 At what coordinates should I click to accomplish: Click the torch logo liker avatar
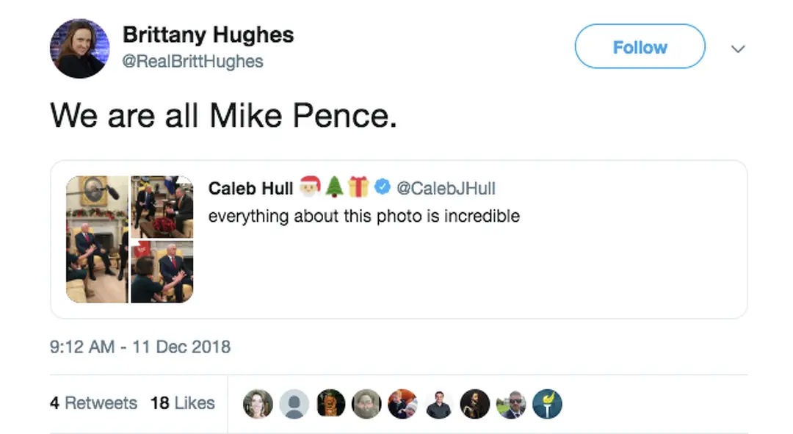point(547,404)
